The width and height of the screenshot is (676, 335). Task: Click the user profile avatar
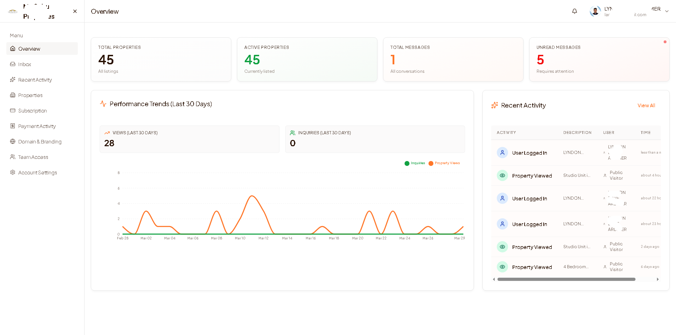pos(595,11)
